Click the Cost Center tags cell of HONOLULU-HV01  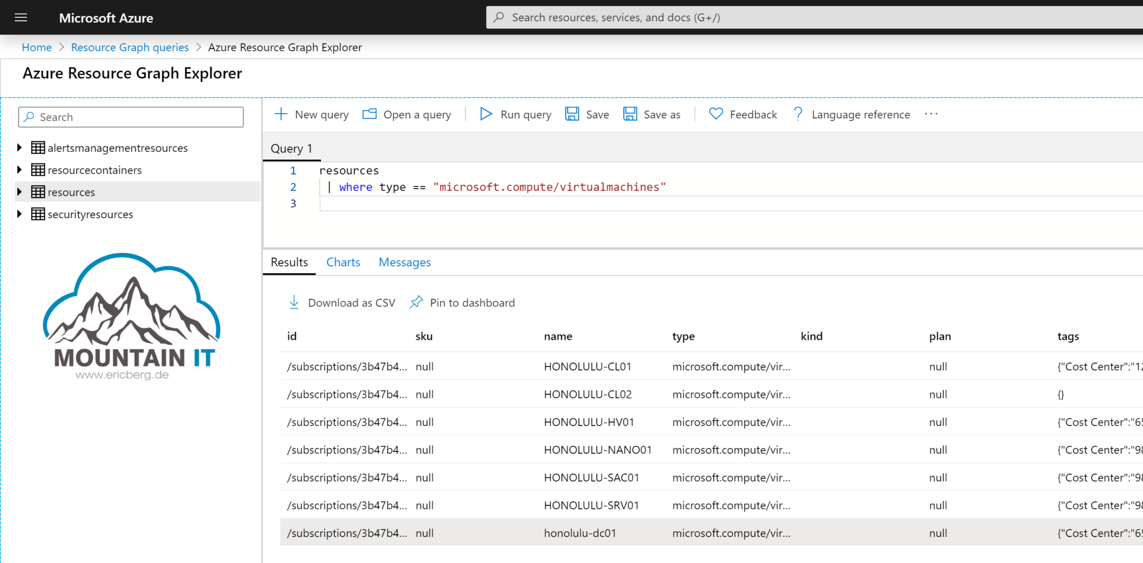[1099, 422]
